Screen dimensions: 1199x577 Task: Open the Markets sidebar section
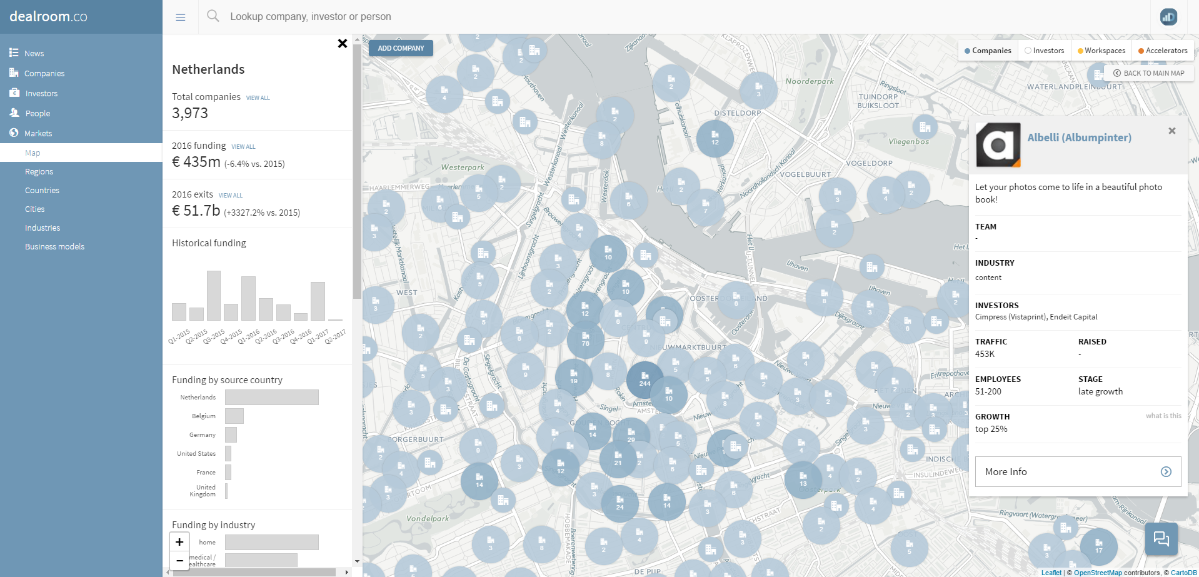(x=38, y=133)
